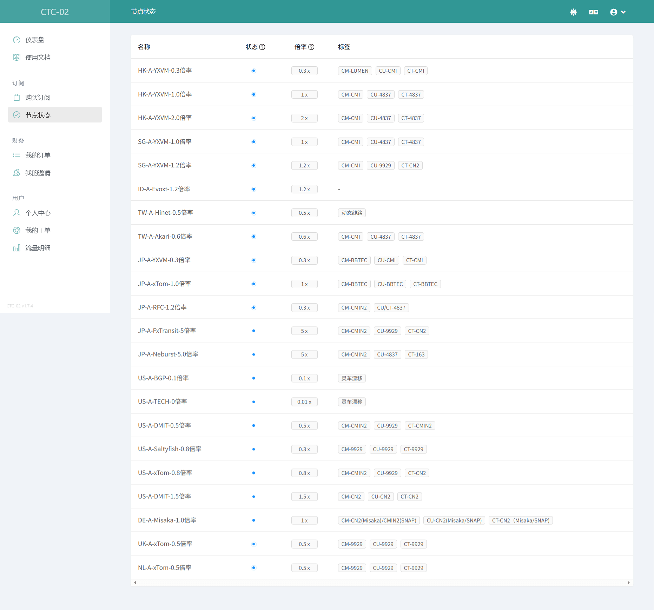Click CU/CT-4837 tag of JP-A-RFC row

pos(391,308)
